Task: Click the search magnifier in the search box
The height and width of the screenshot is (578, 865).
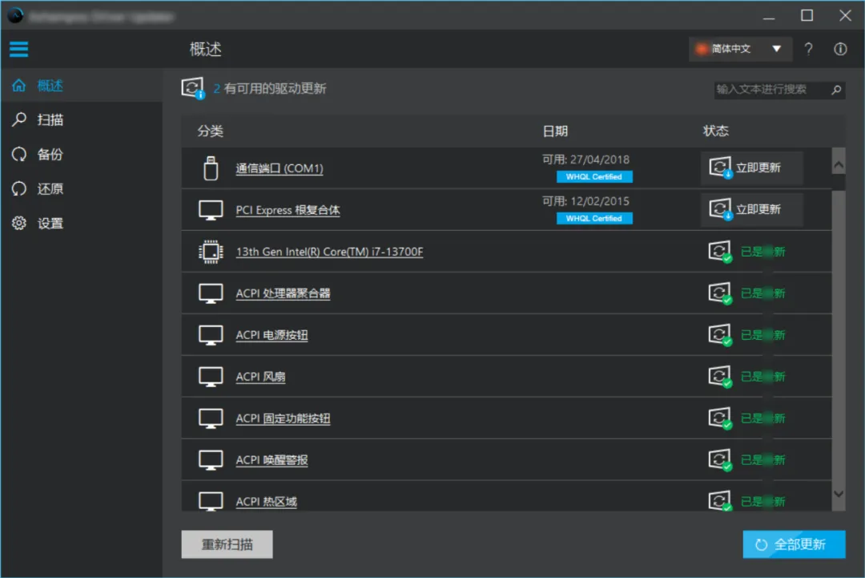Action: (x=837, y=90)
